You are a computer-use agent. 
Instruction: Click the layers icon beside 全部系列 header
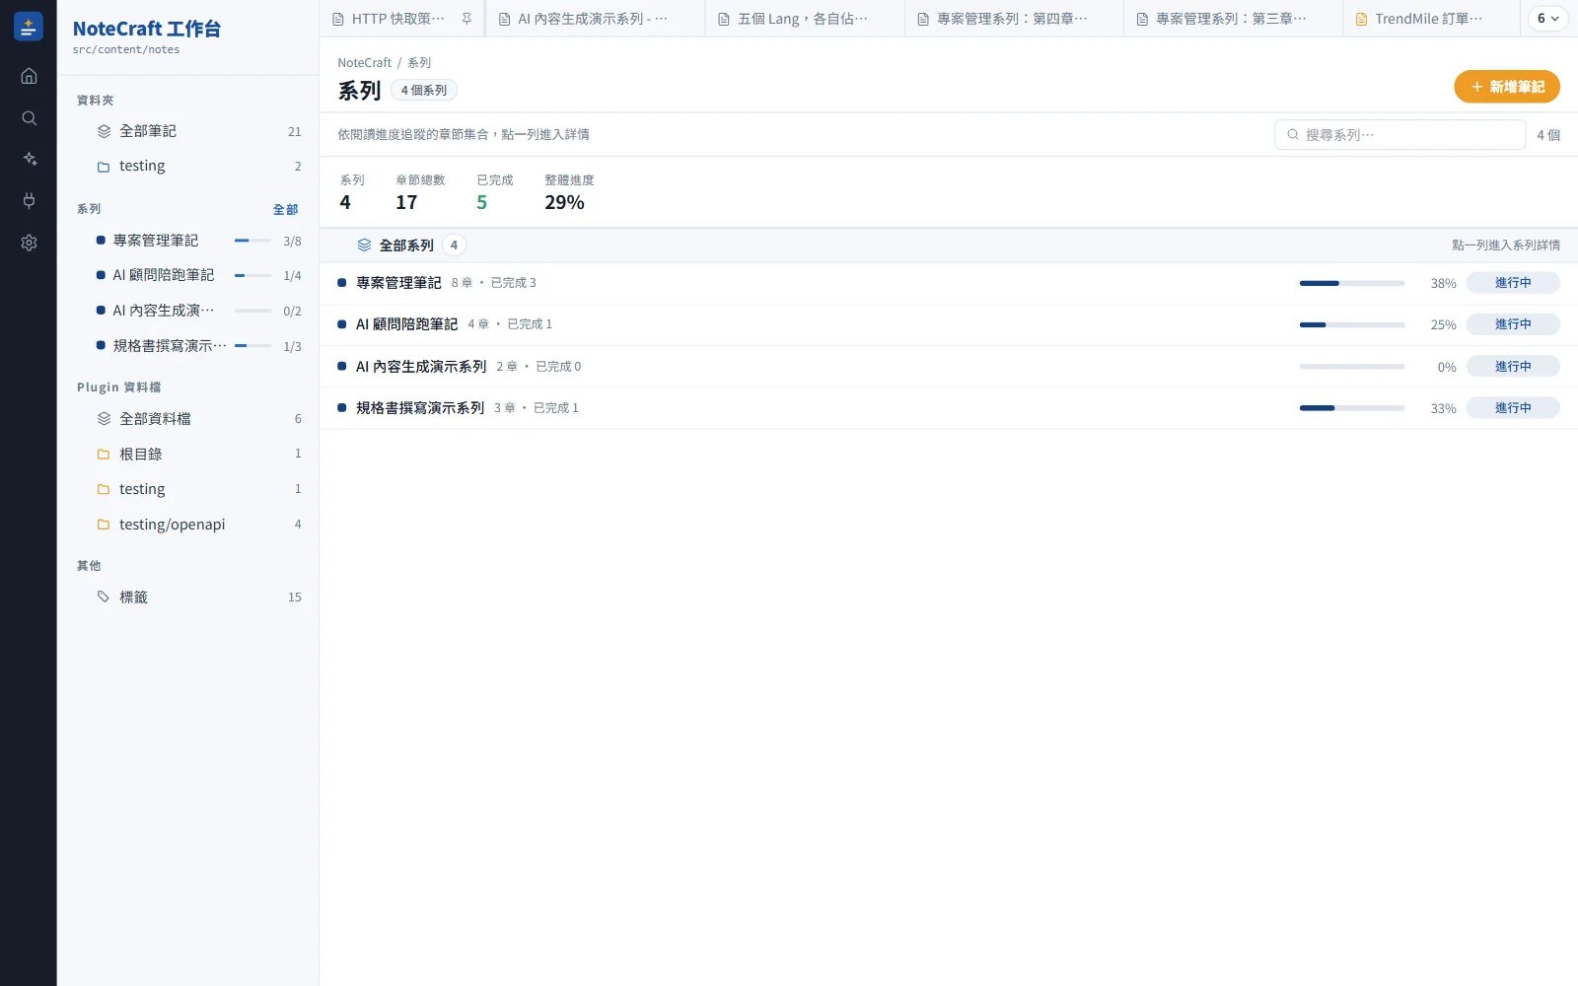364,246
